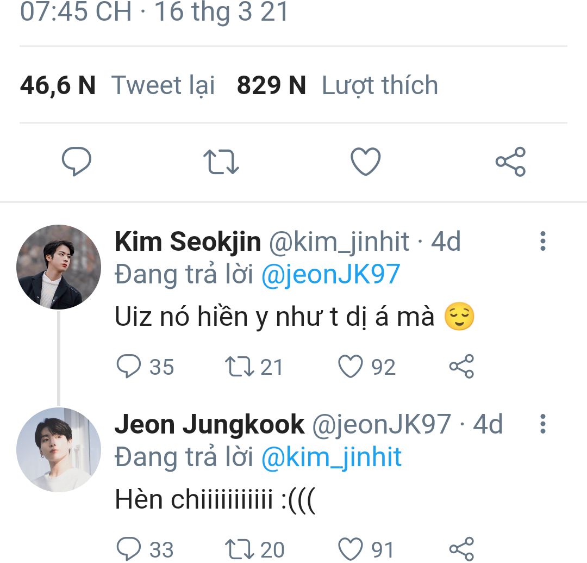Like the main tweet heart icon
This screenshot has width=587, height=563.
pos(365,162)
